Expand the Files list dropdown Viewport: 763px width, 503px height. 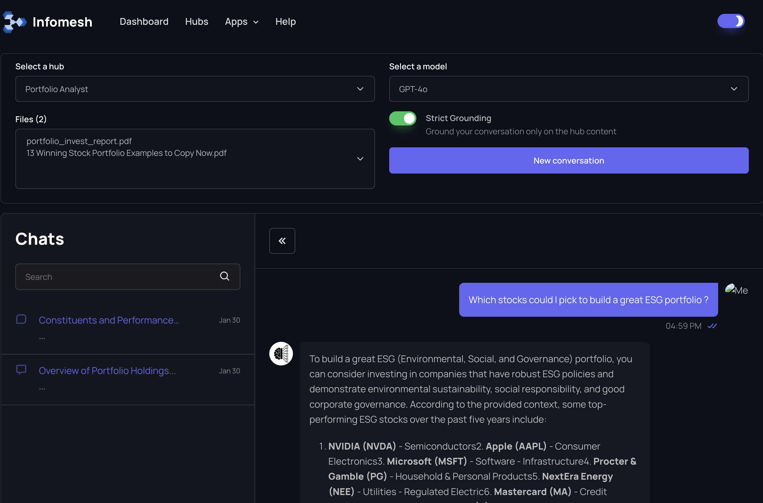point(360,159)
